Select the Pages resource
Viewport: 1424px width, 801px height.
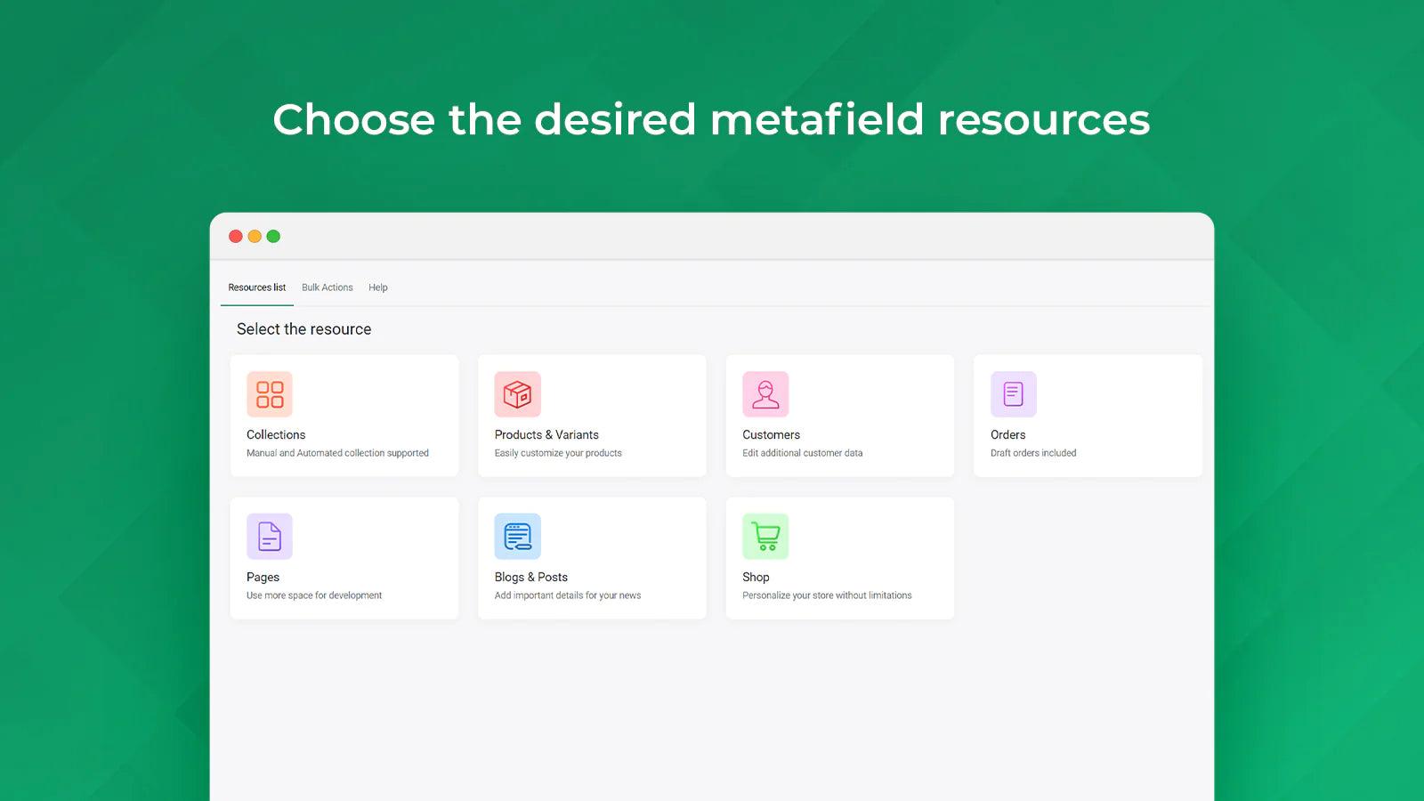[x=344, y=557]
